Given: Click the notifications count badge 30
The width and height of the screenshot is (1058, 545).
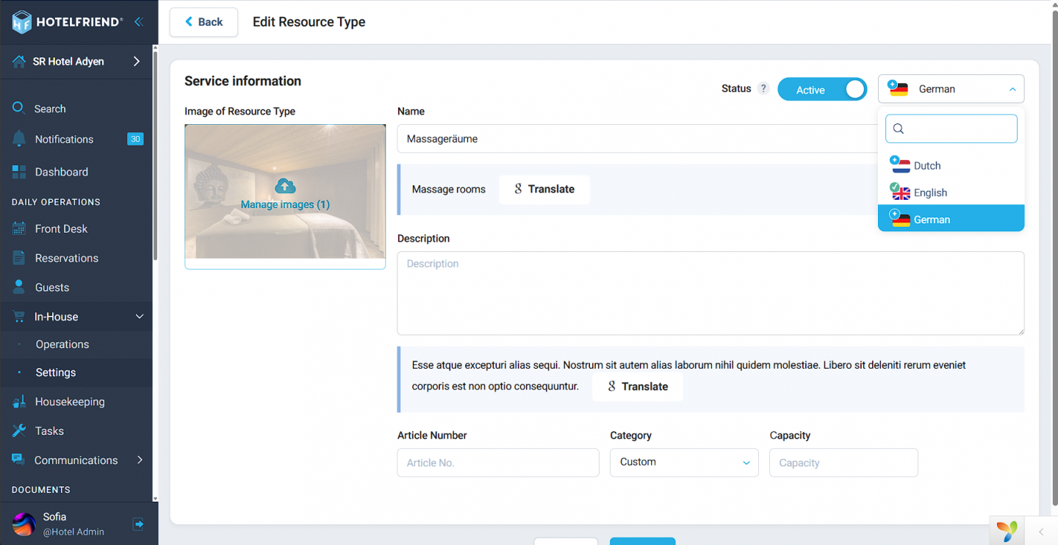Looking at the screenshot, I should point(135,139).
